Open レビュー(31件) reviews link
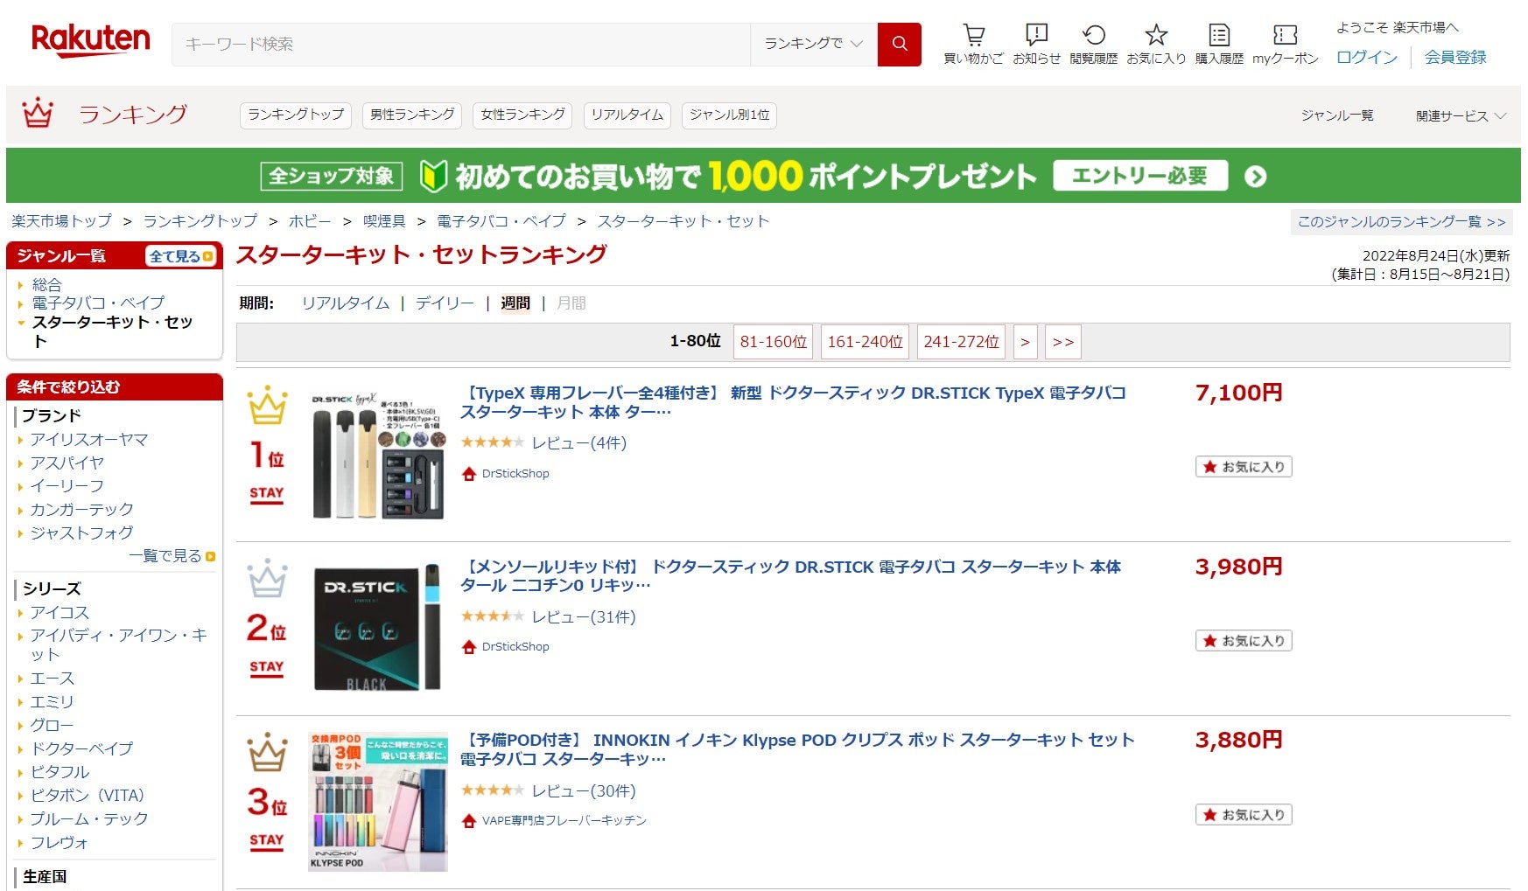The image size is (1528, 891). click(584, 617)
